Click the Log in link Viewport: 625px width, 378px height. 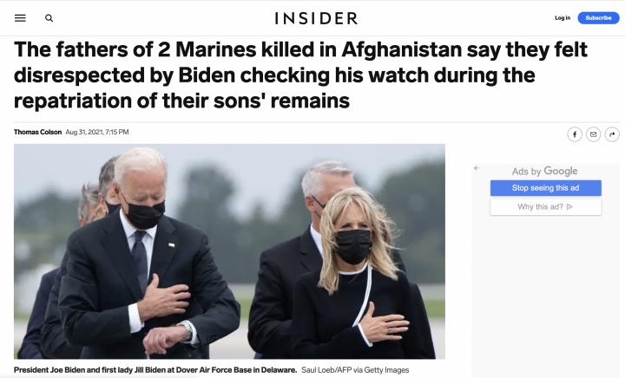click(x=562, y=18)
